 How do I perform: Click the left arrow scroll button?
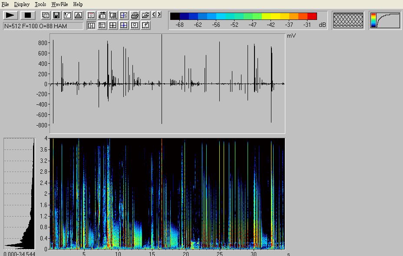coord(154,15)
